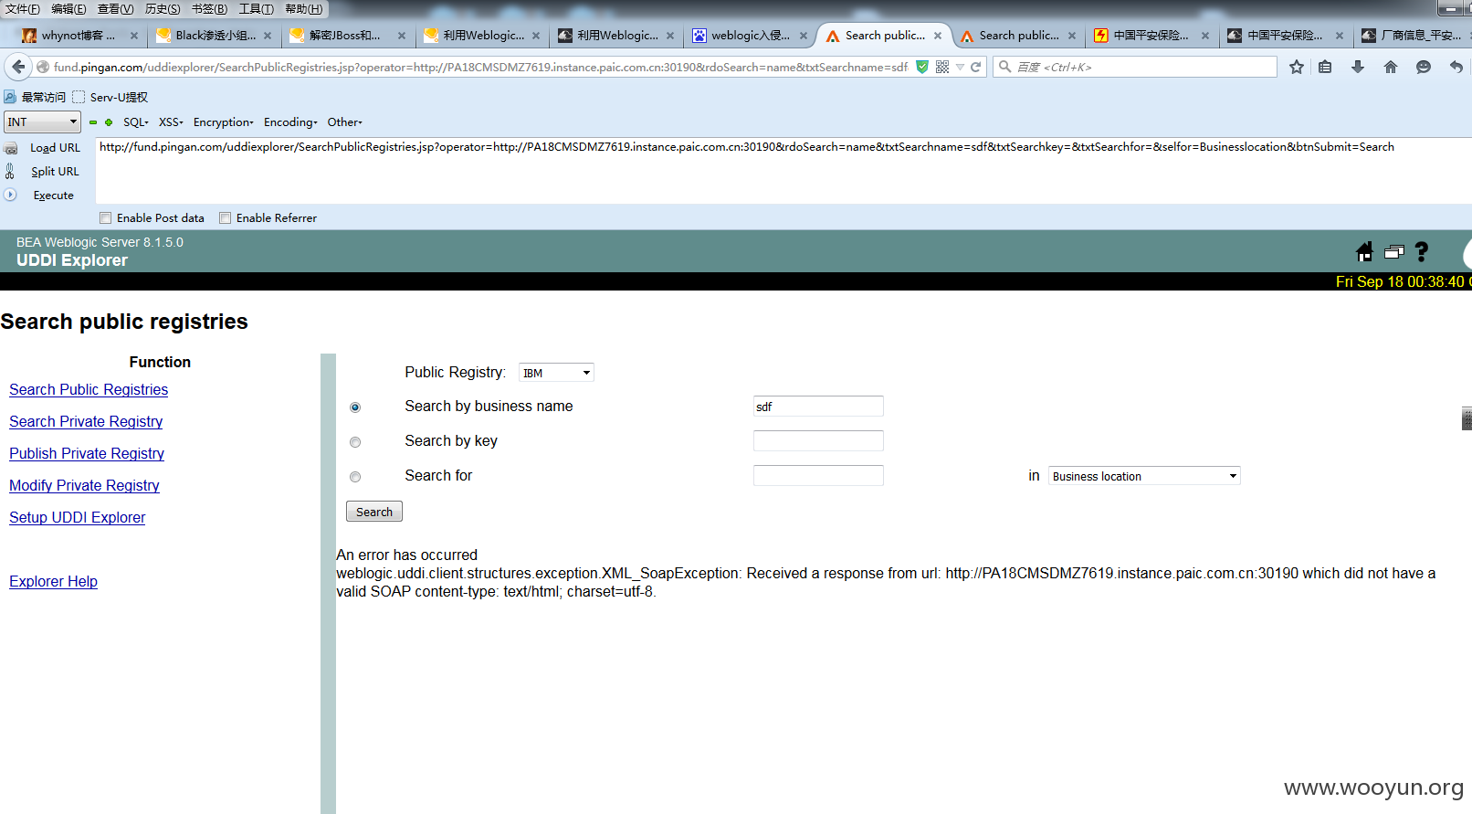Switch to 厂商信息_平安 tab
Viewport: 1472px width, 814px height.
1414,36
